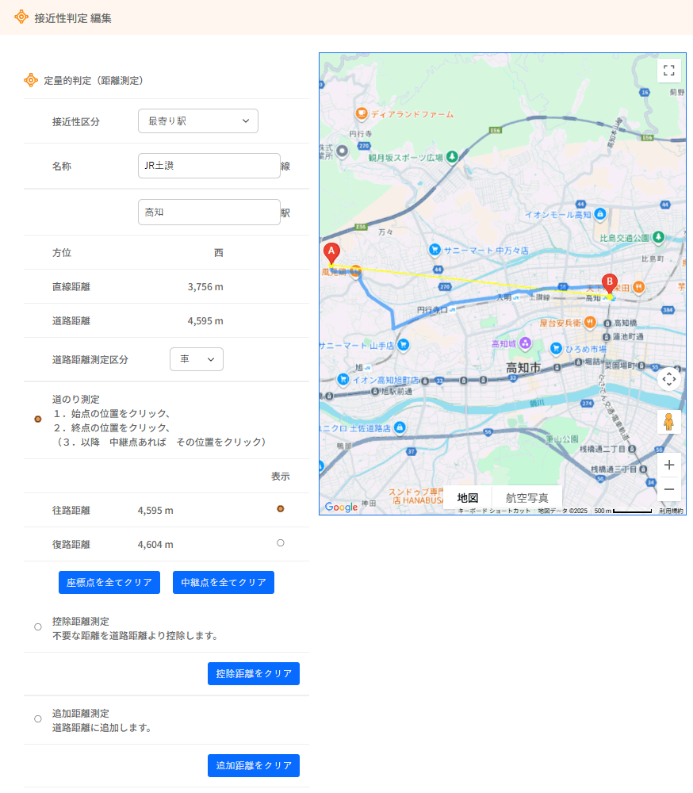Click the 道路距離 value 4,595 m
Image resolution: width=693 pixels, height=793 pixels.
[x=205, y=320]
